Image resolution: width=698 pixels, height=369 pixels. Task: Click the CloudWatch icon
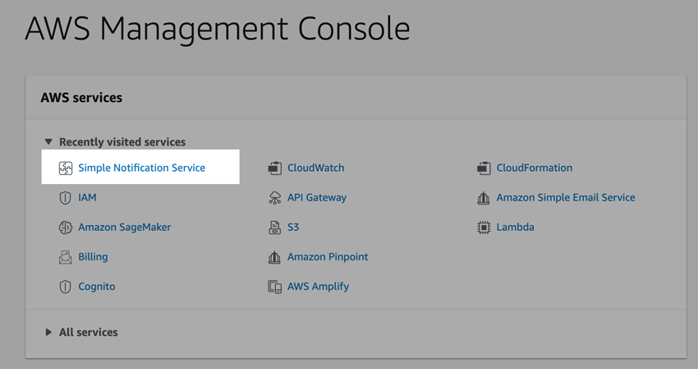275,168
